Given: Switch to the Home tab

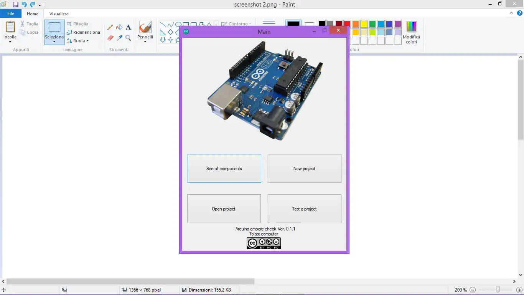Looking at the screenshot, I should tap(33, 14).
